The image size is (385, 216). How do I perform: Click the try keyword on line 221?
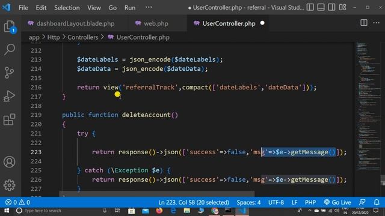pyautogui.click(x=82, y=133)
